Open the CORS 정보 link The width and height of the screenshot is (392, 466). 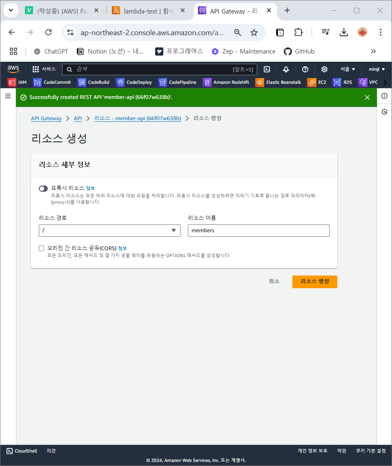pos(122,248)
